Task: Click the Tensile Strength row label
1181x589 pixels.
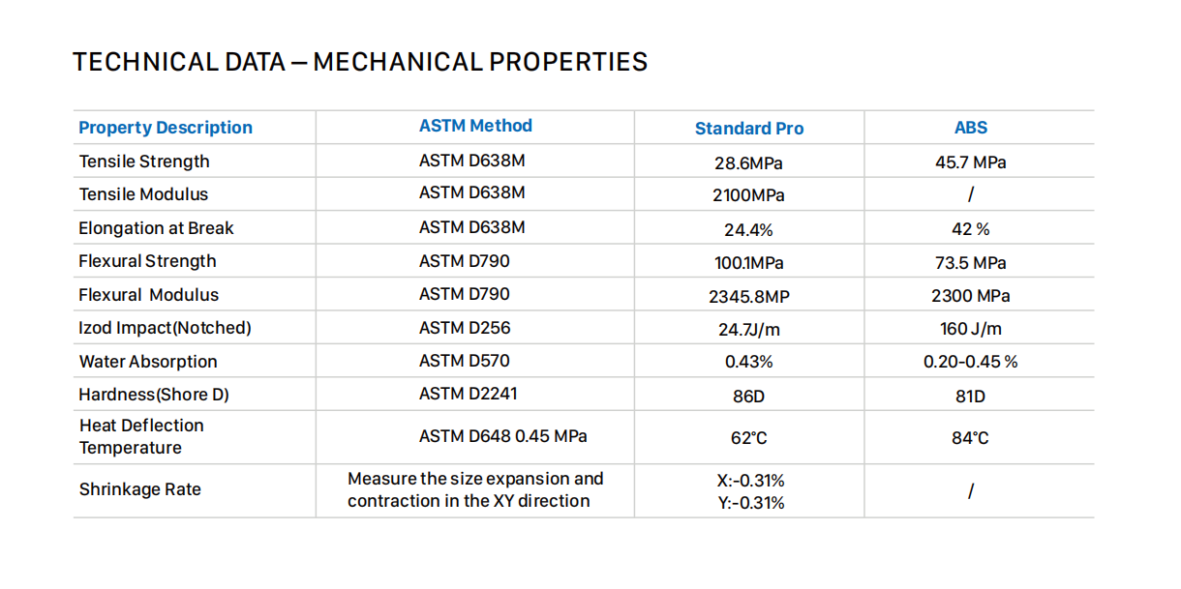Action: tap(144, 162)
